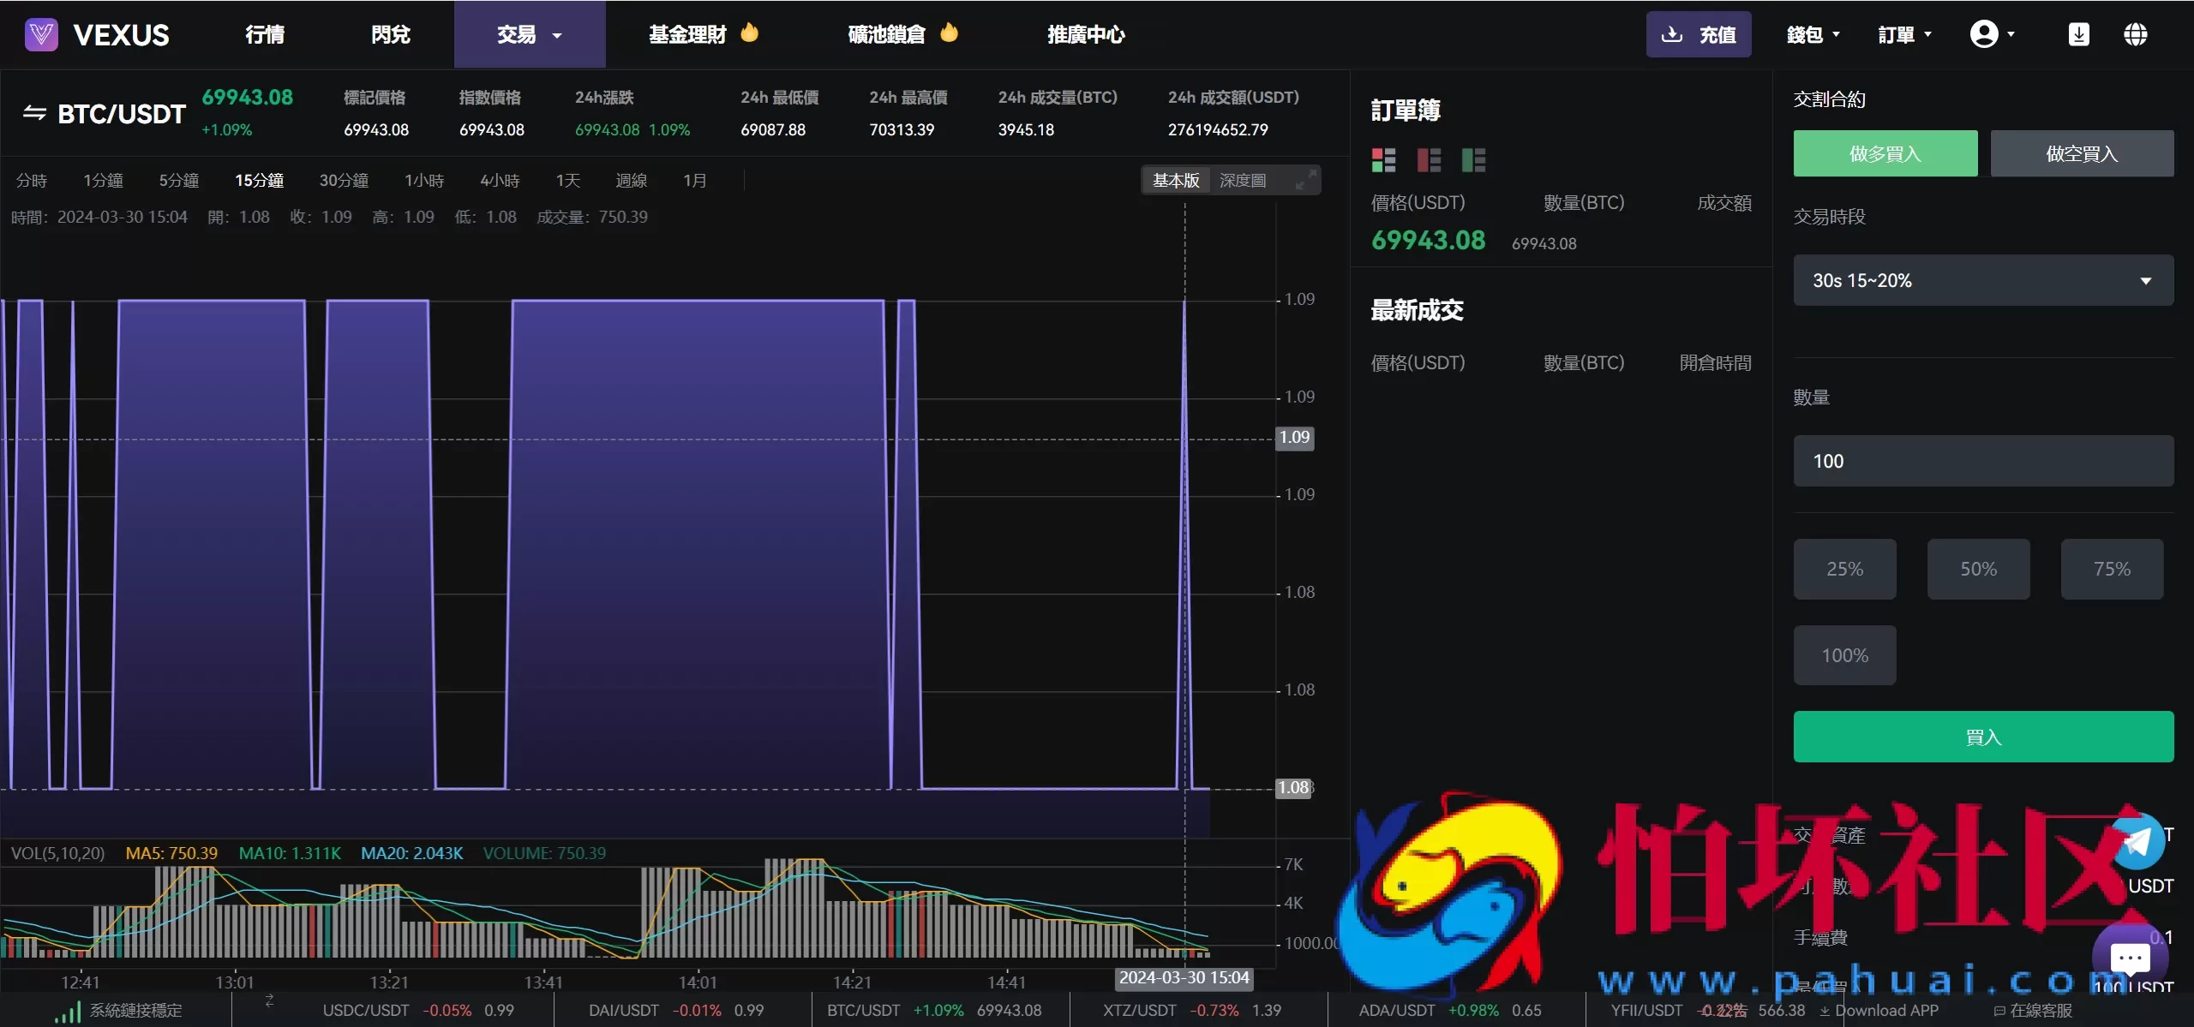Click the 充值 deposit button
Image resolution: width=2194 pixels, height=1027 pixels.
(x=1699, y=34)
